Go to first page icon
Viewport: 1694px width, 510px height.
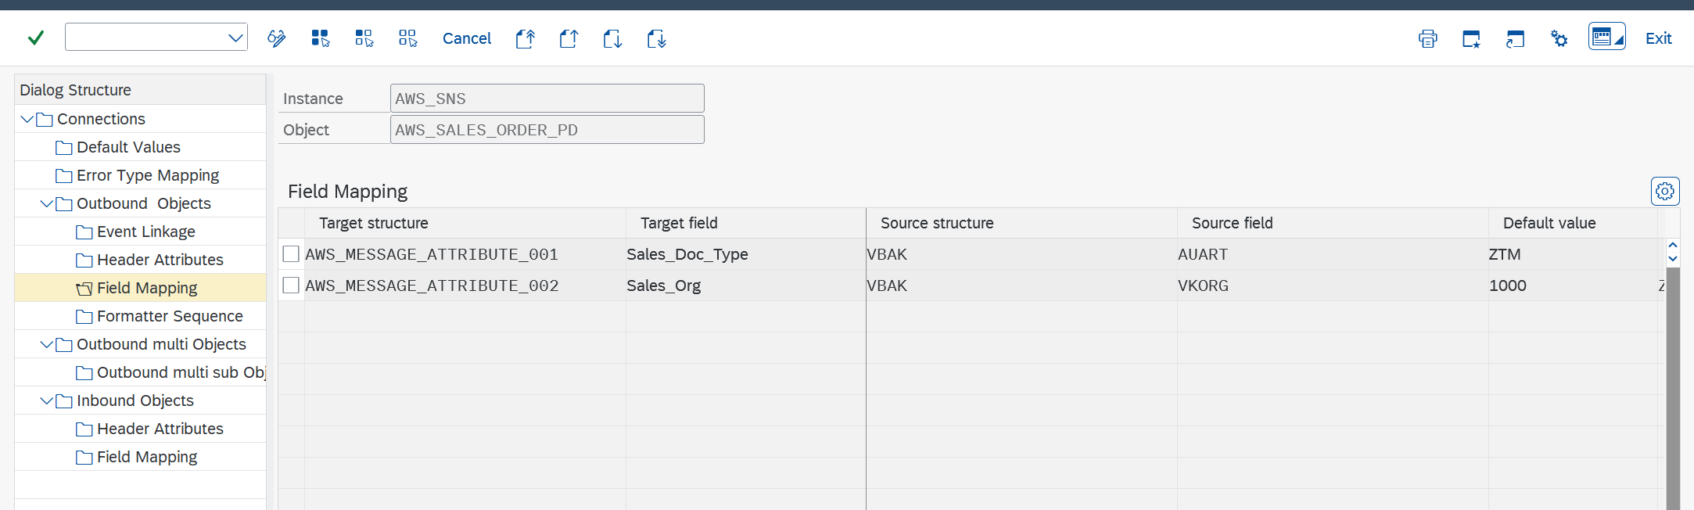click(526, 38)
